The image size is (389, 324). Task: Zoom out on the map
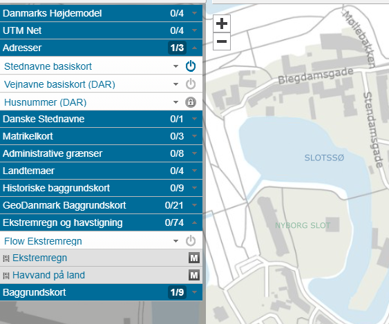[222, 41]
